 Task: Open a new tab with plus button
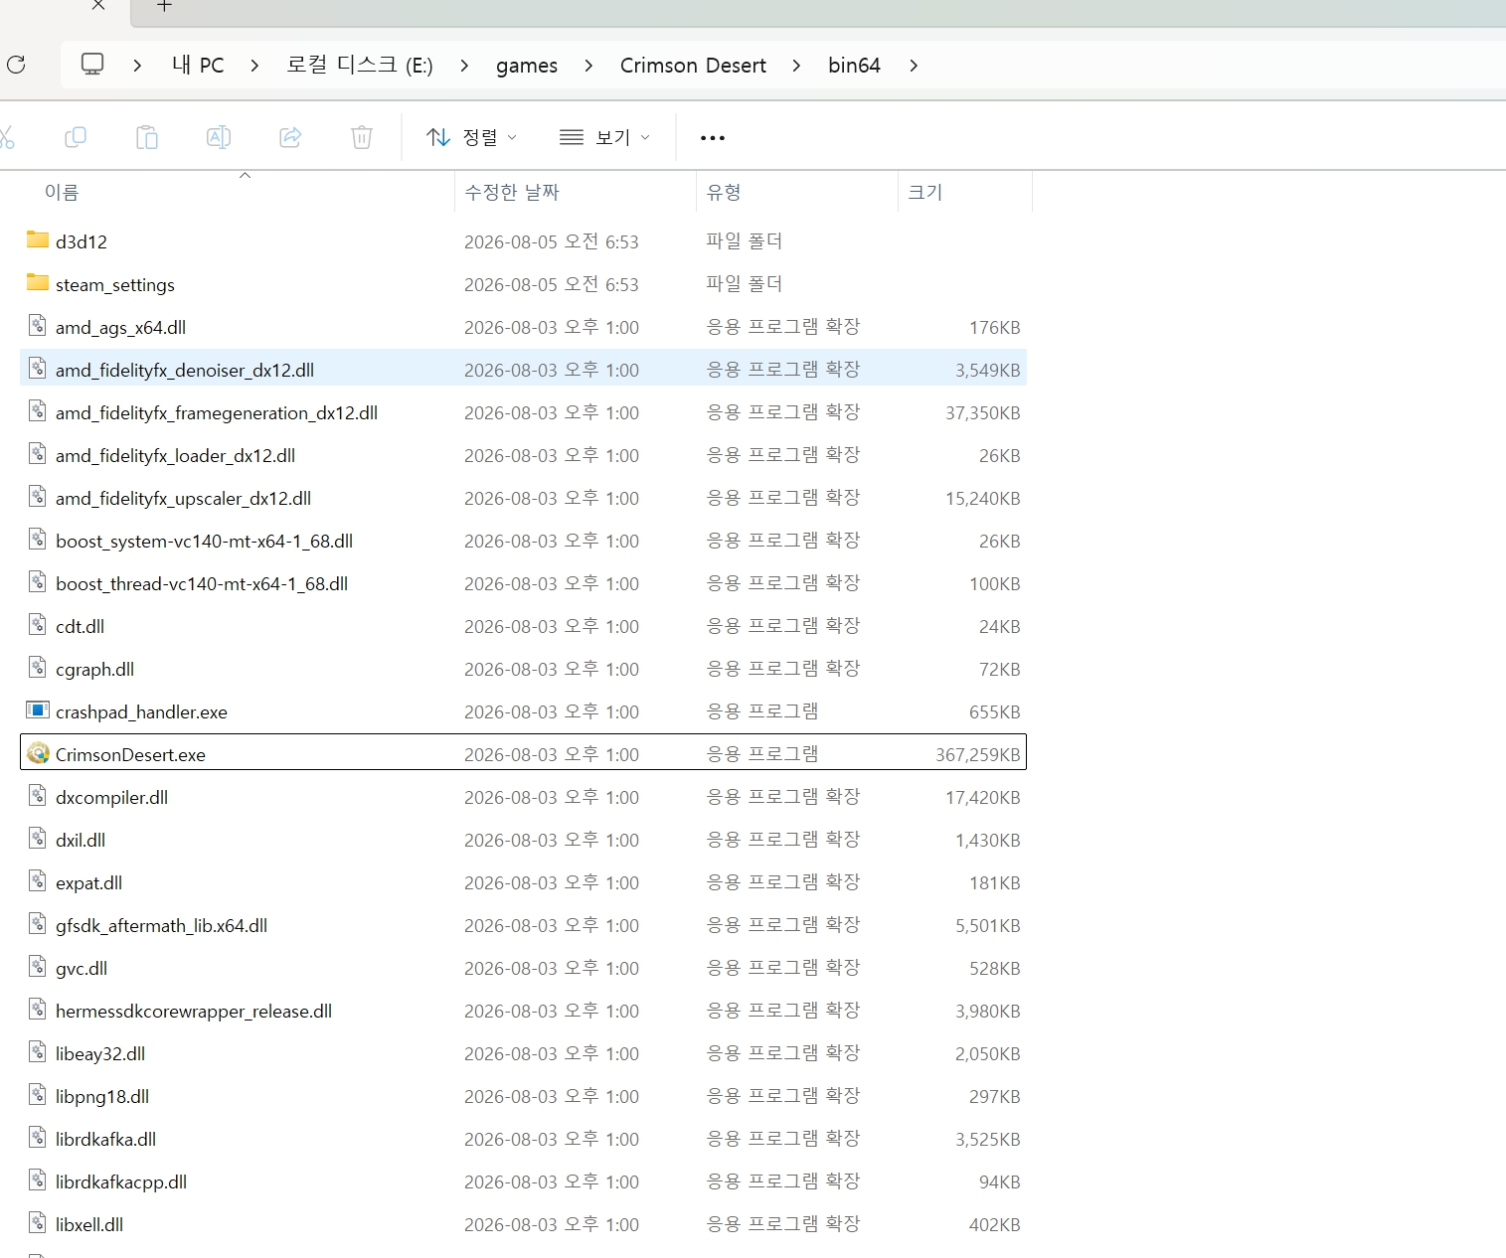pos(165,6)
